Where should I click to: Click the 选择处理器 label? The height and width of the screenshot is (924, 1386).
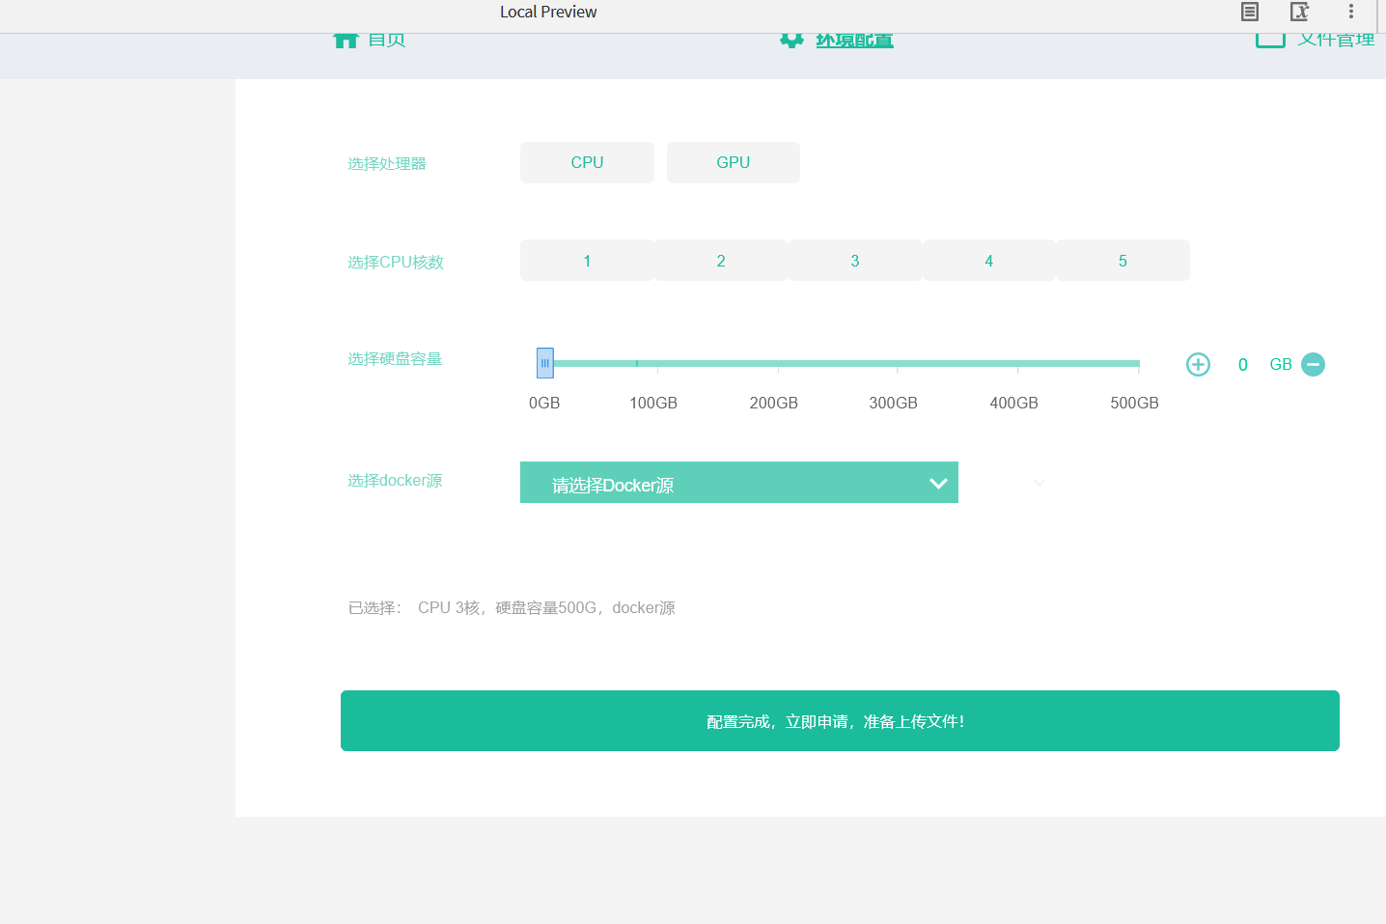387,163
